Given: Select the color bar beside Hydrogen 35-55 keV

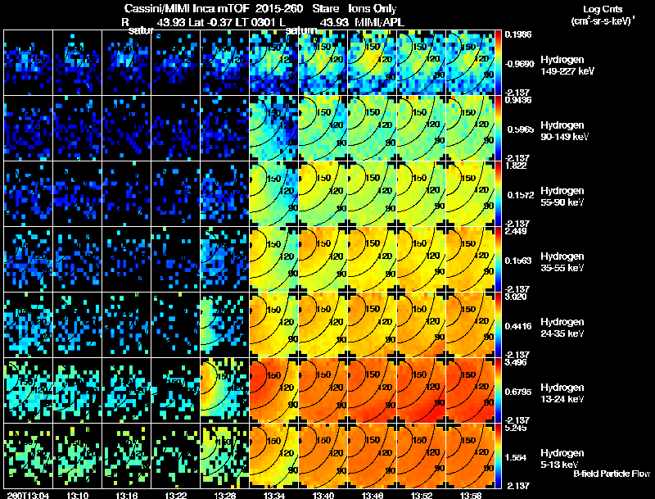Looking at the screenshot, I should pos(498,260).
